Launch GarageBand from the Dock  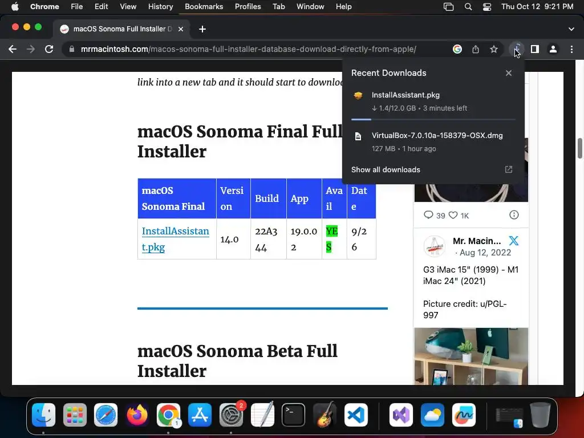point(325,415)
